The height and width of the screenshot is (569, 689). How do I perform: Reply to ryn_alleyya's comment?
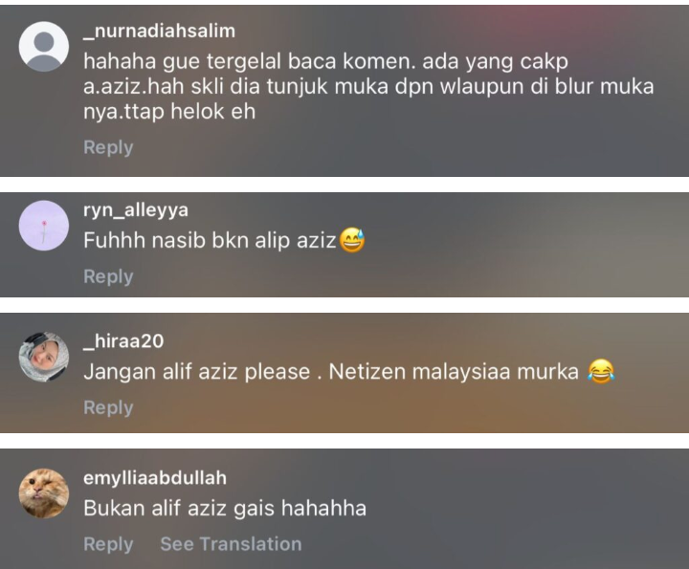pos(108,276)
